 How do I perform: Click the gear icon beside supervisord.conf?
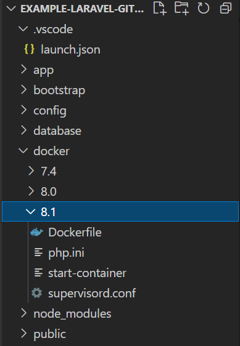tap(37, 293)
